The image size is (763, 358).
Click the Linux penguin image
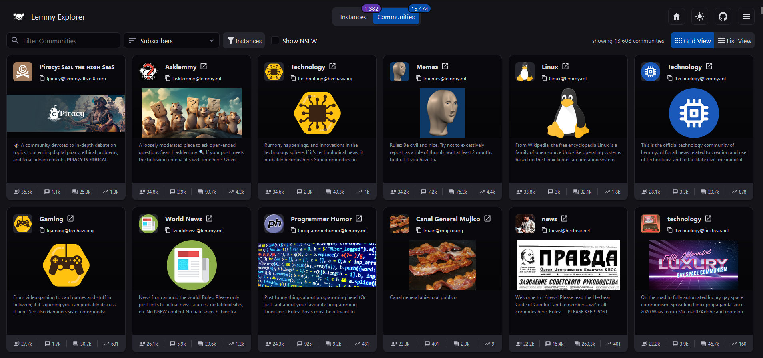pos(568,113)
